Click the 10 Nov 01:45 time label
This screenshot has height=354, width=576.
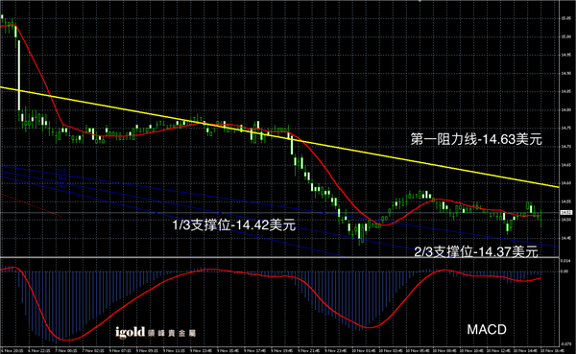tap(364, 351)
